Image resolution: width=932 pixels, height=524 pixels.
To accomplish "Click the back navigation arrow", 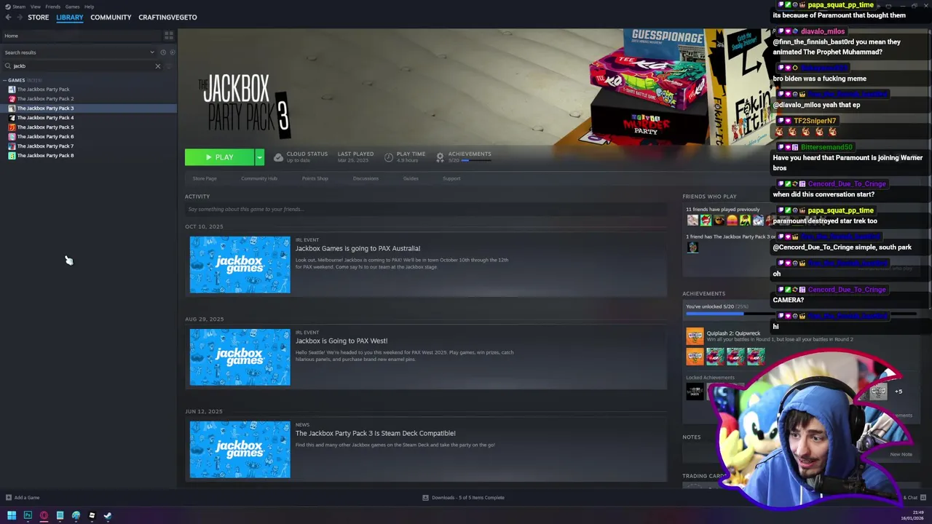I will pyautogui.click(x=7, y=17).
